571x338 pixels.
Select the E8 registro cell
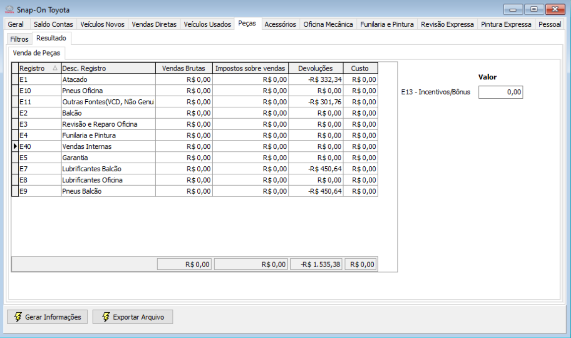click(40, 180)
